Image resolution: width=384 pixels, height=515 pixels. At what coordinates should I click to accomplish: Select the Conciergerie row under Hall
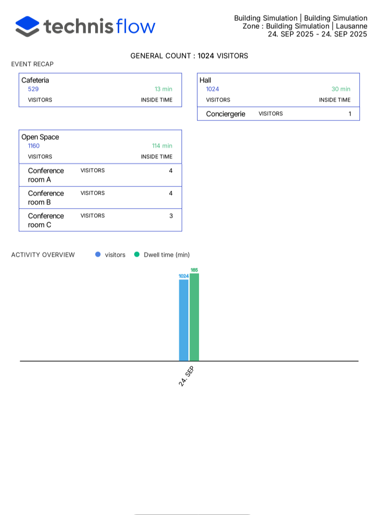tap(278, 114)
